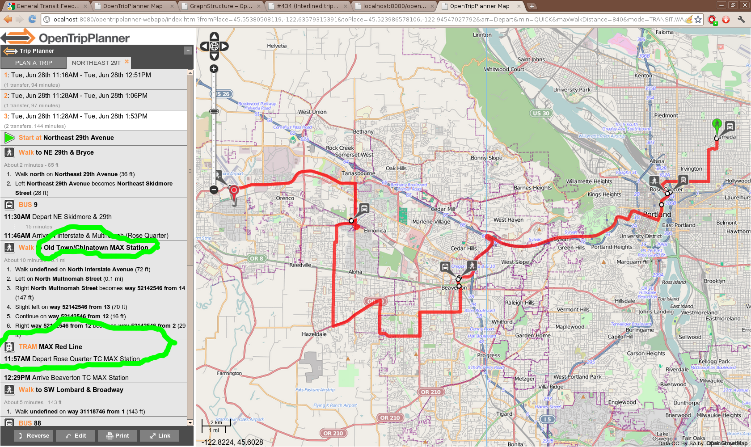This screenshot has width=751, height=447.
Task: Close the NORTHEAST 29T tab
Action: 127,62
